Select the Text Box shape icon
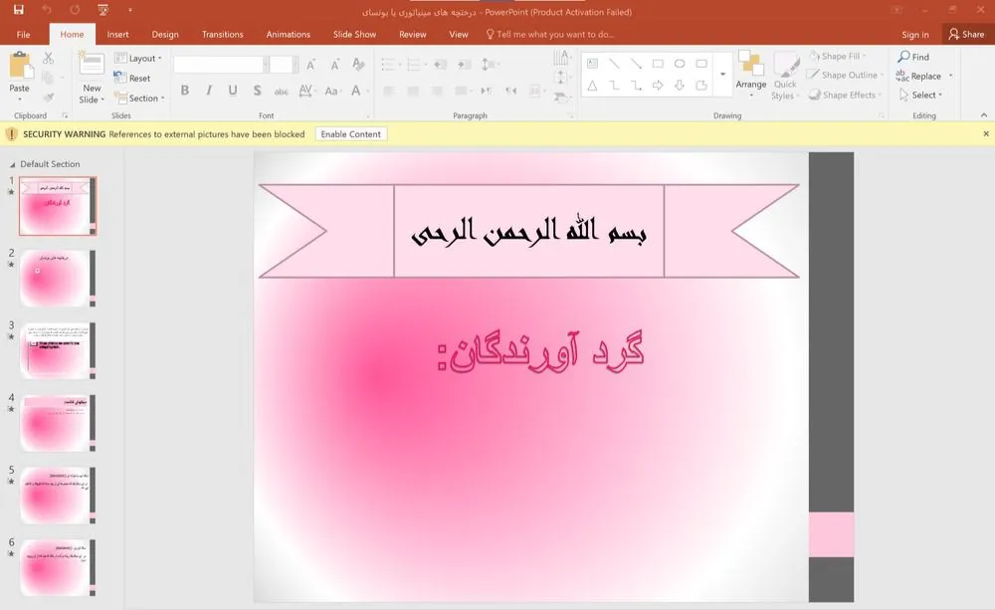 click(x=592, y=64)
